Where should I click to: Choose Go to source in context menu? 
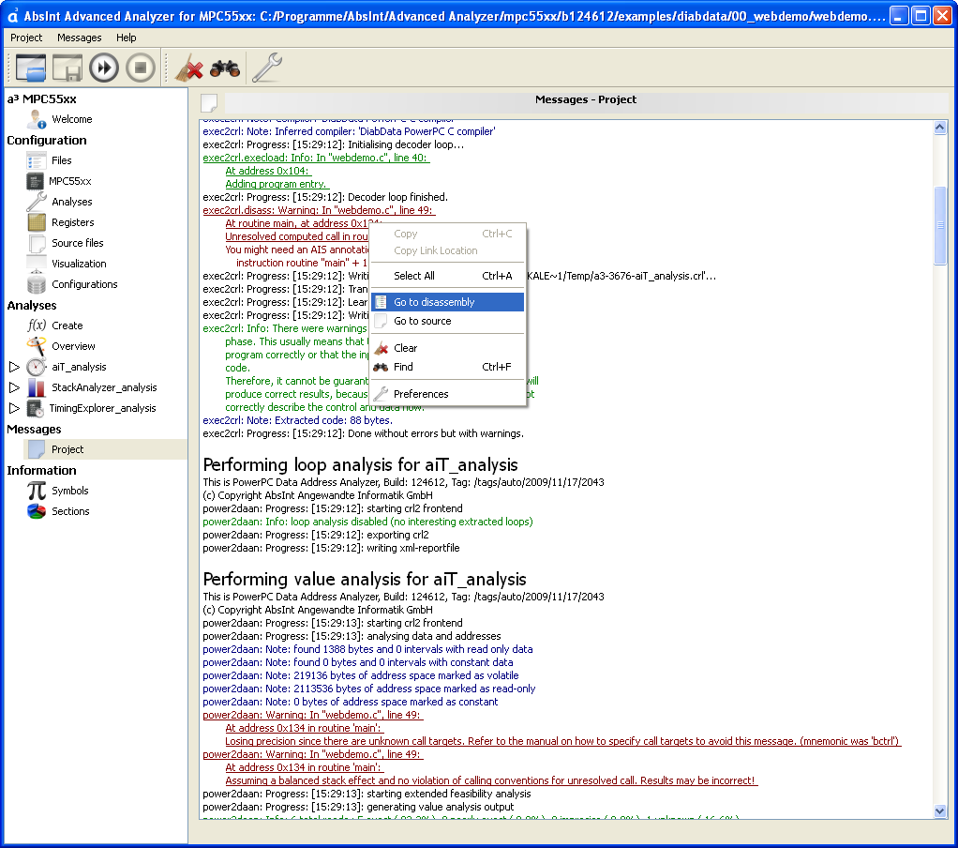[447, 321]
